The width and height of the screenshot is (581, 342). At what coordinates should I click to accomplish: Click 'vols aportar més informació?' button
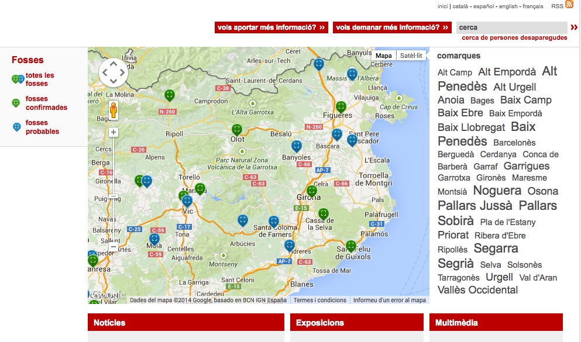pos(271,27)
